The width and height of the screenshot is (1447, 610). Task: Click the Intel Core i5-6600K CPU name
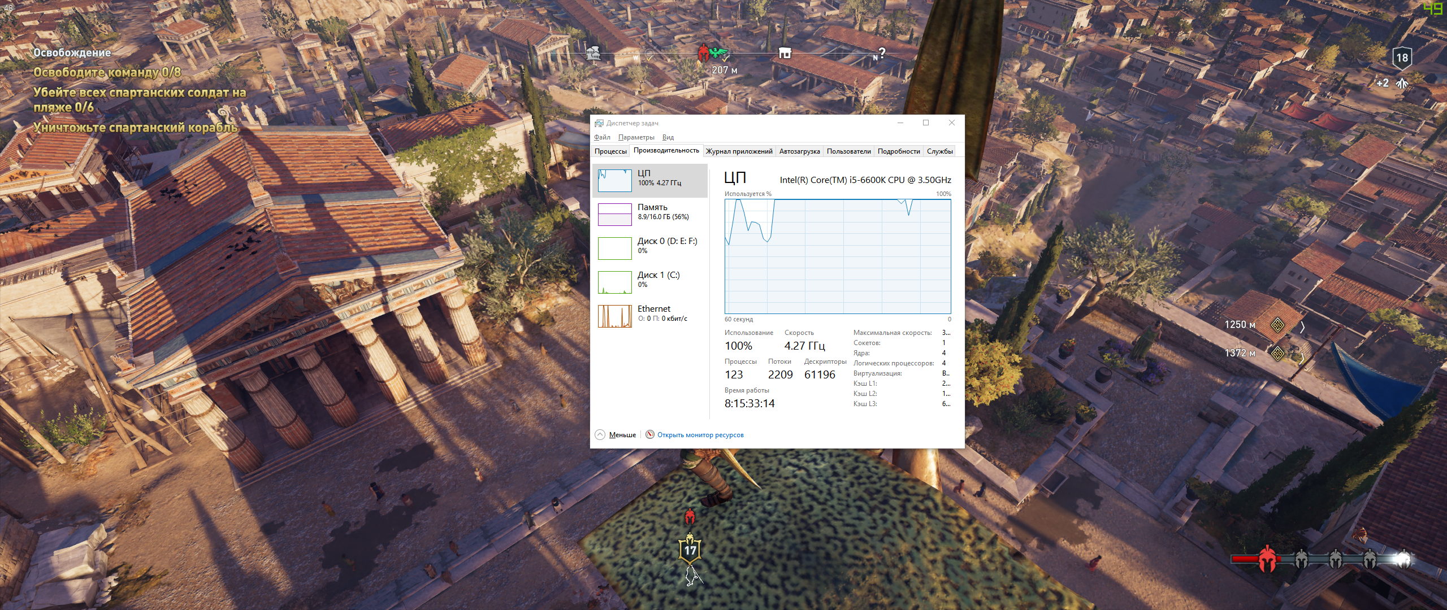tap(865, 180)
